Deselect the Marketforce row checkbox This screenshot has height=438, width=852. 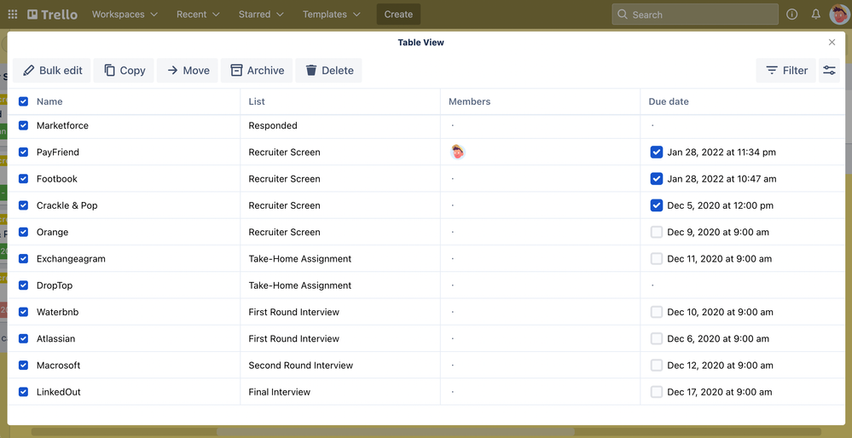pyautogui.click(x=23, y=125)
